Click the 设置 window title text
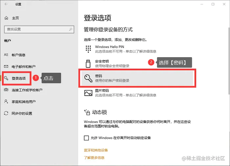Viewport: 230px width, 166px height. [x=18, y=4]
